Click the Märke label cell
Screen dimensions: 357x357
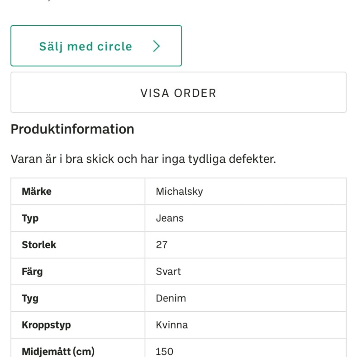[36, 191]
